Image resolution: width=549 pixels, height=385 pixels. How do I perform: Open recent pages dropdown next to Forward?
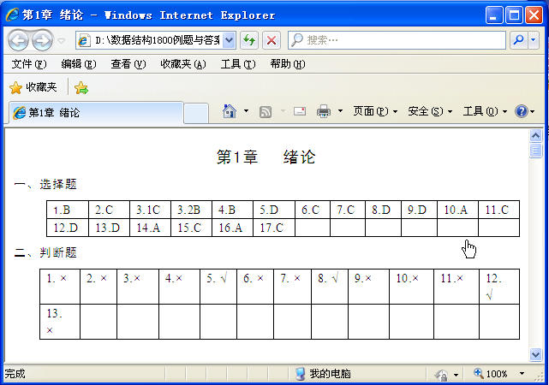(x=62, y=41)
